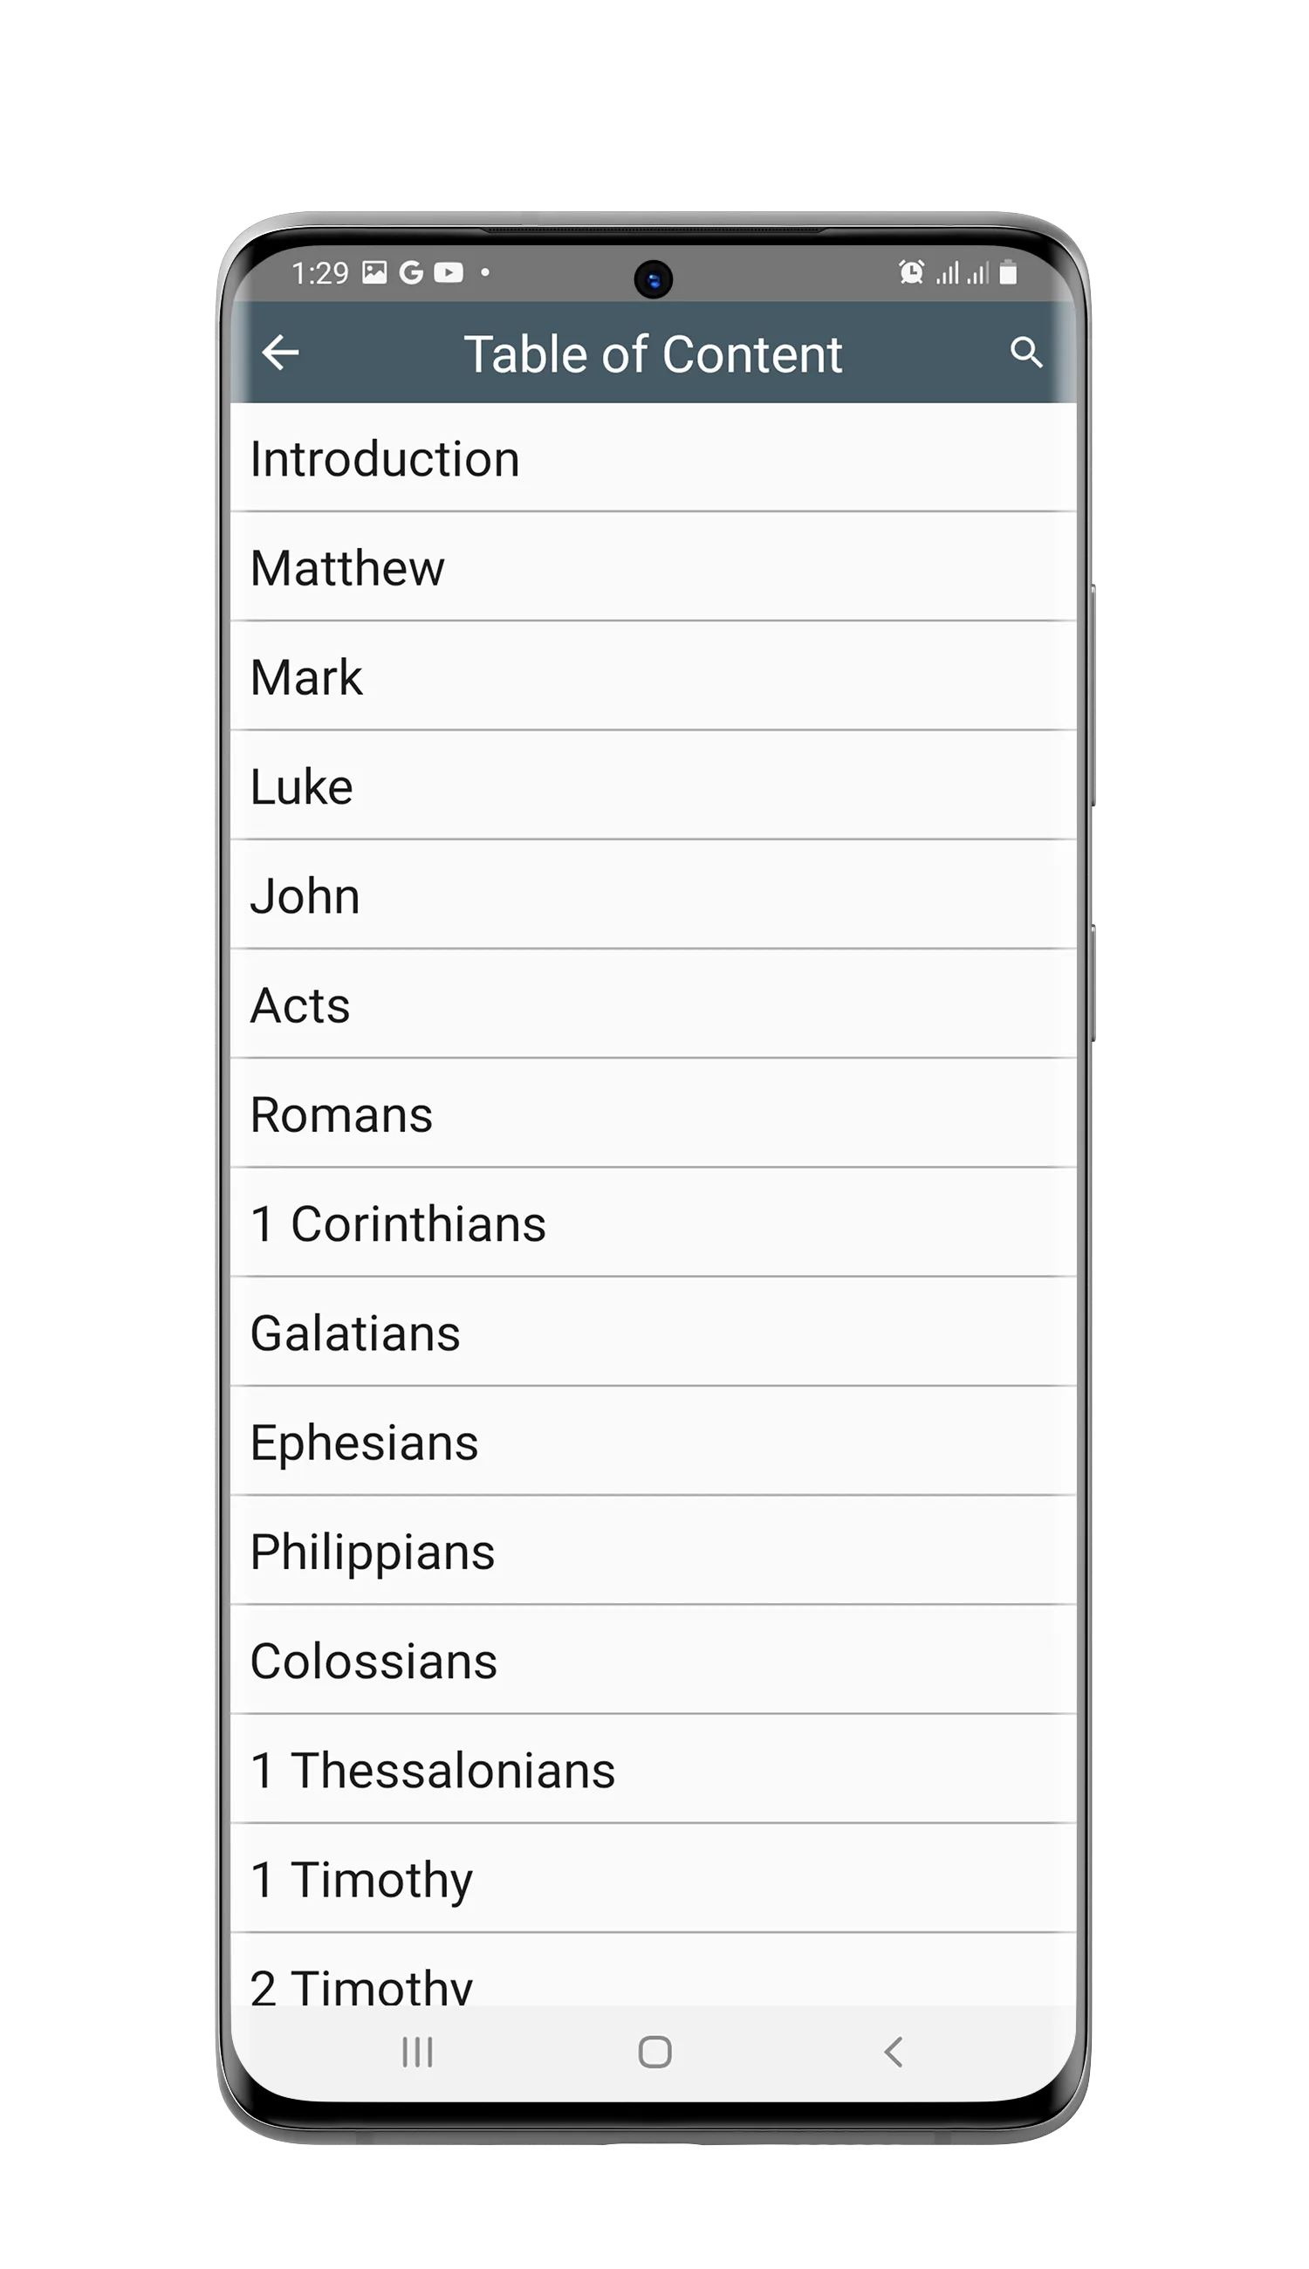Open the book of Matthew
Screen dimensions: 1309x2269
(x=654, y=567)
